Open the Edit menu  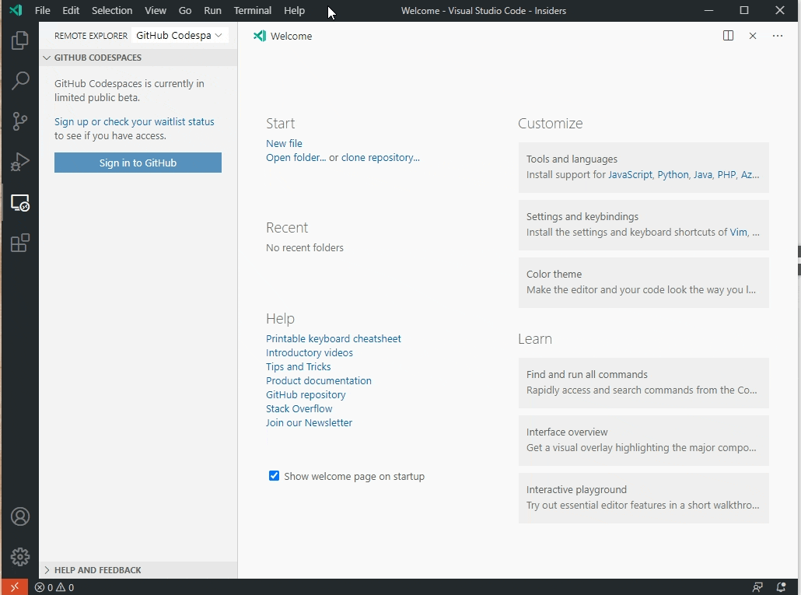tap(71, 10)
